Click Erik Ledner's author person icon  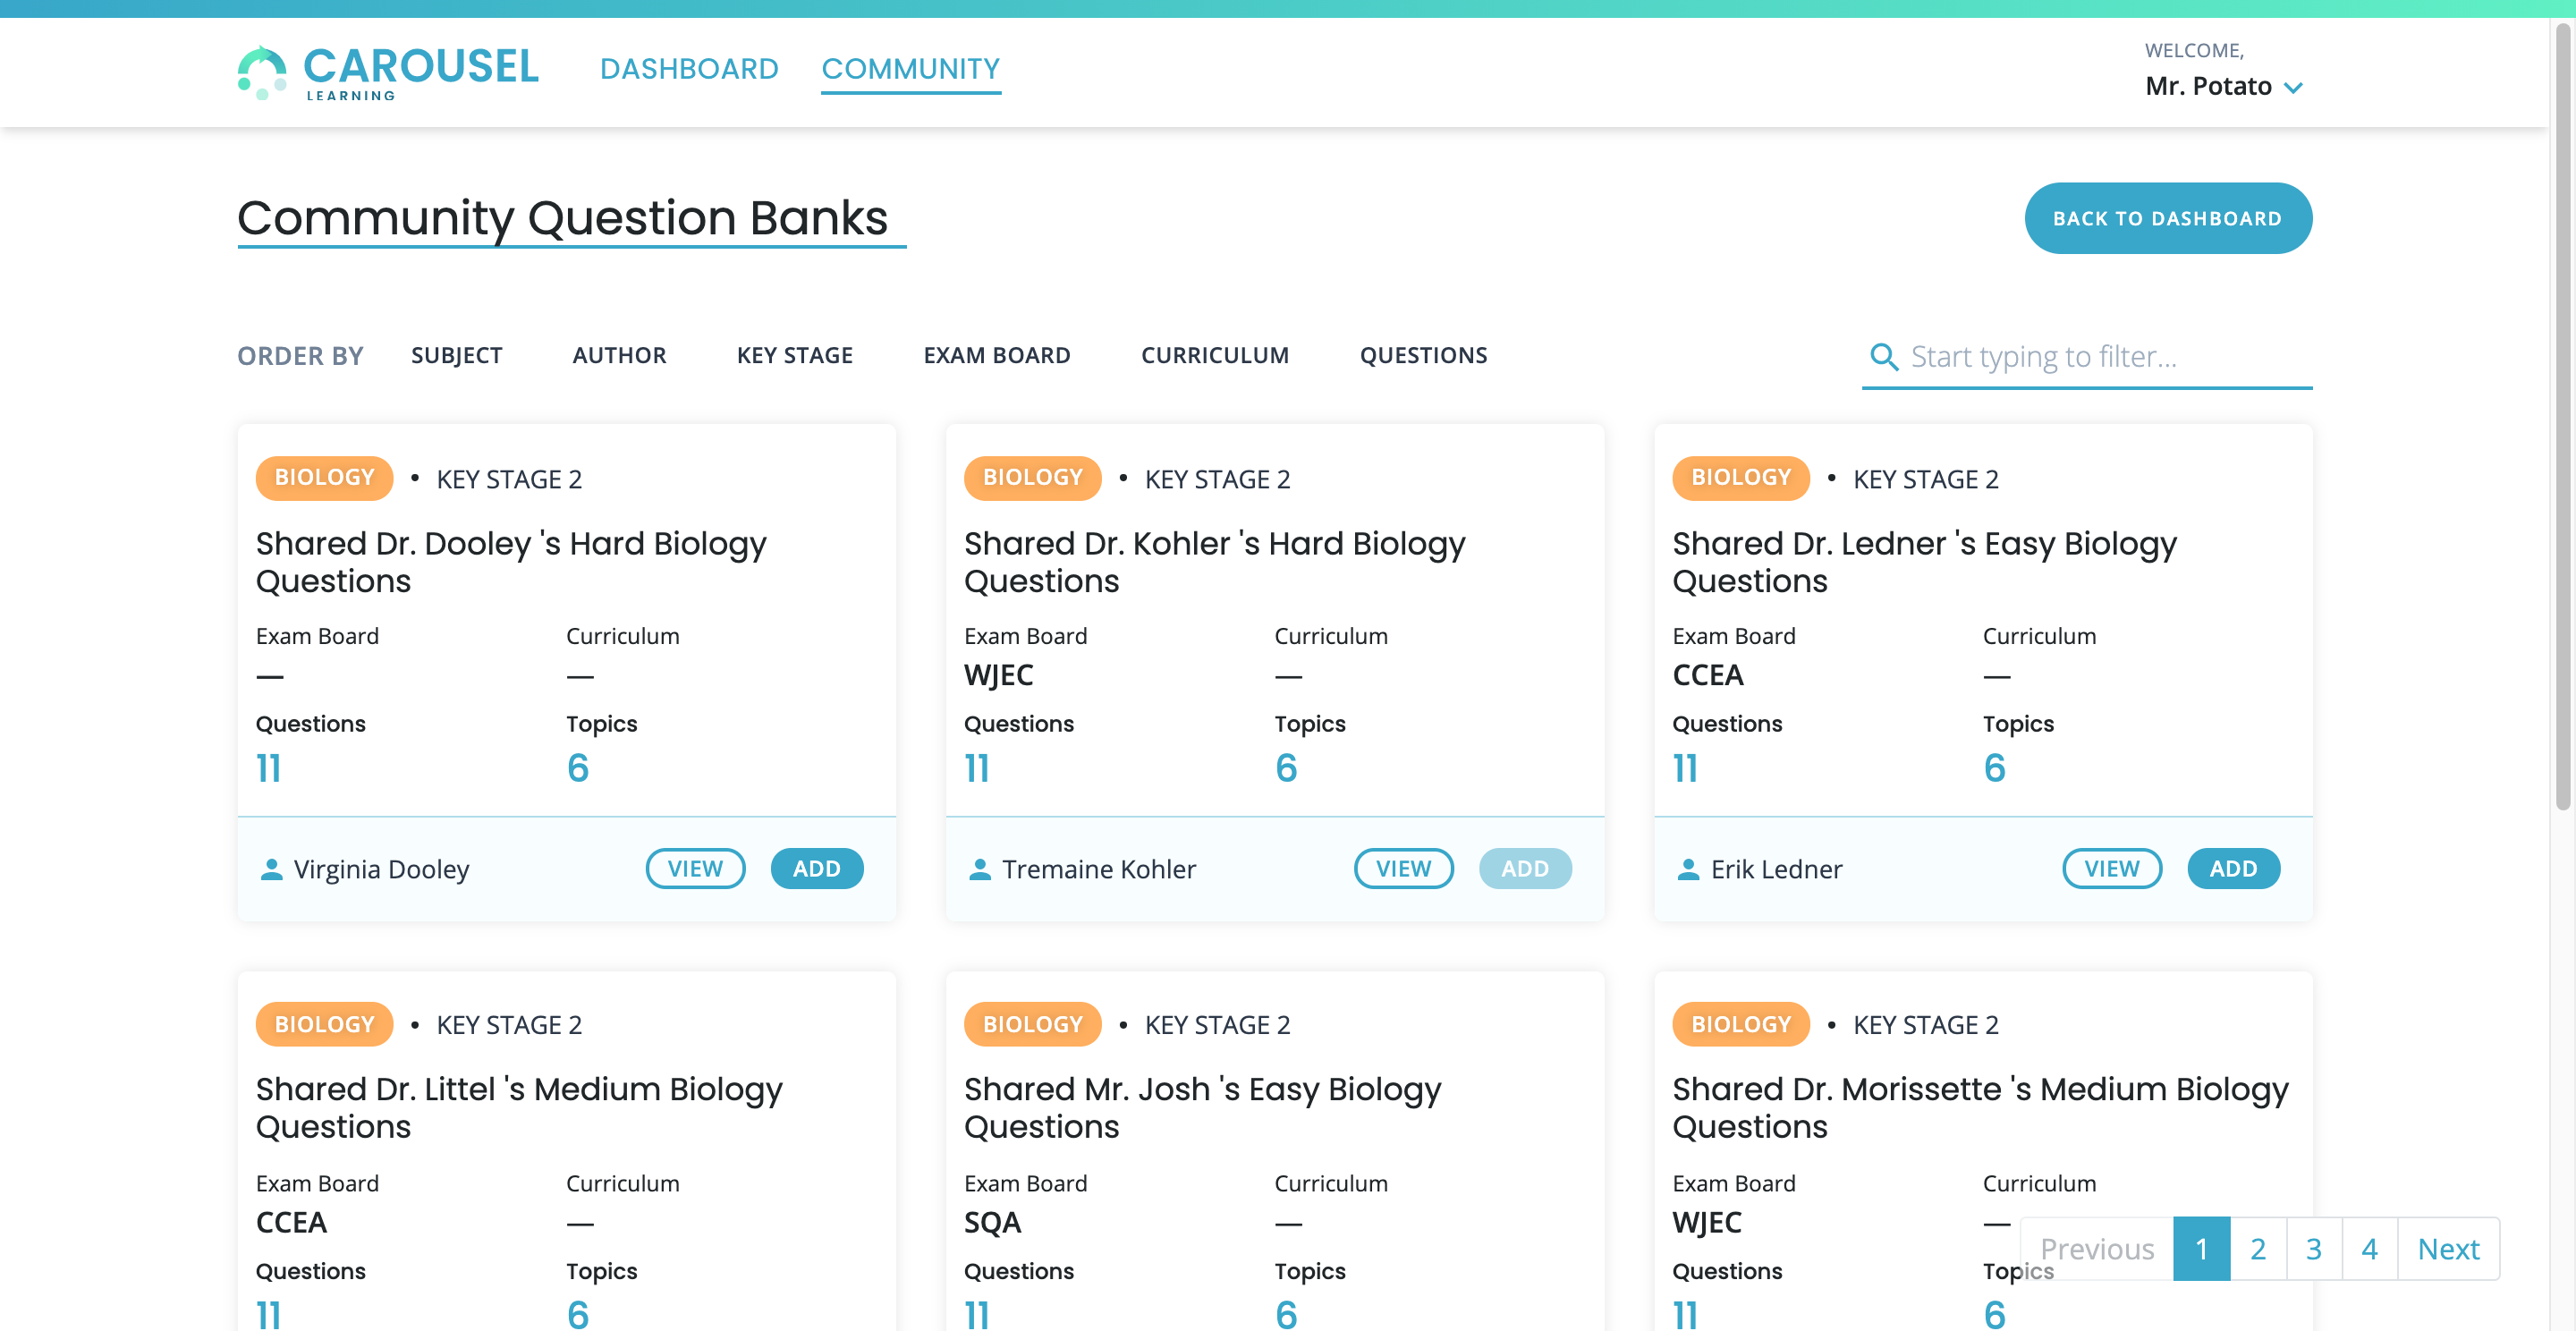click(1687, 869)
